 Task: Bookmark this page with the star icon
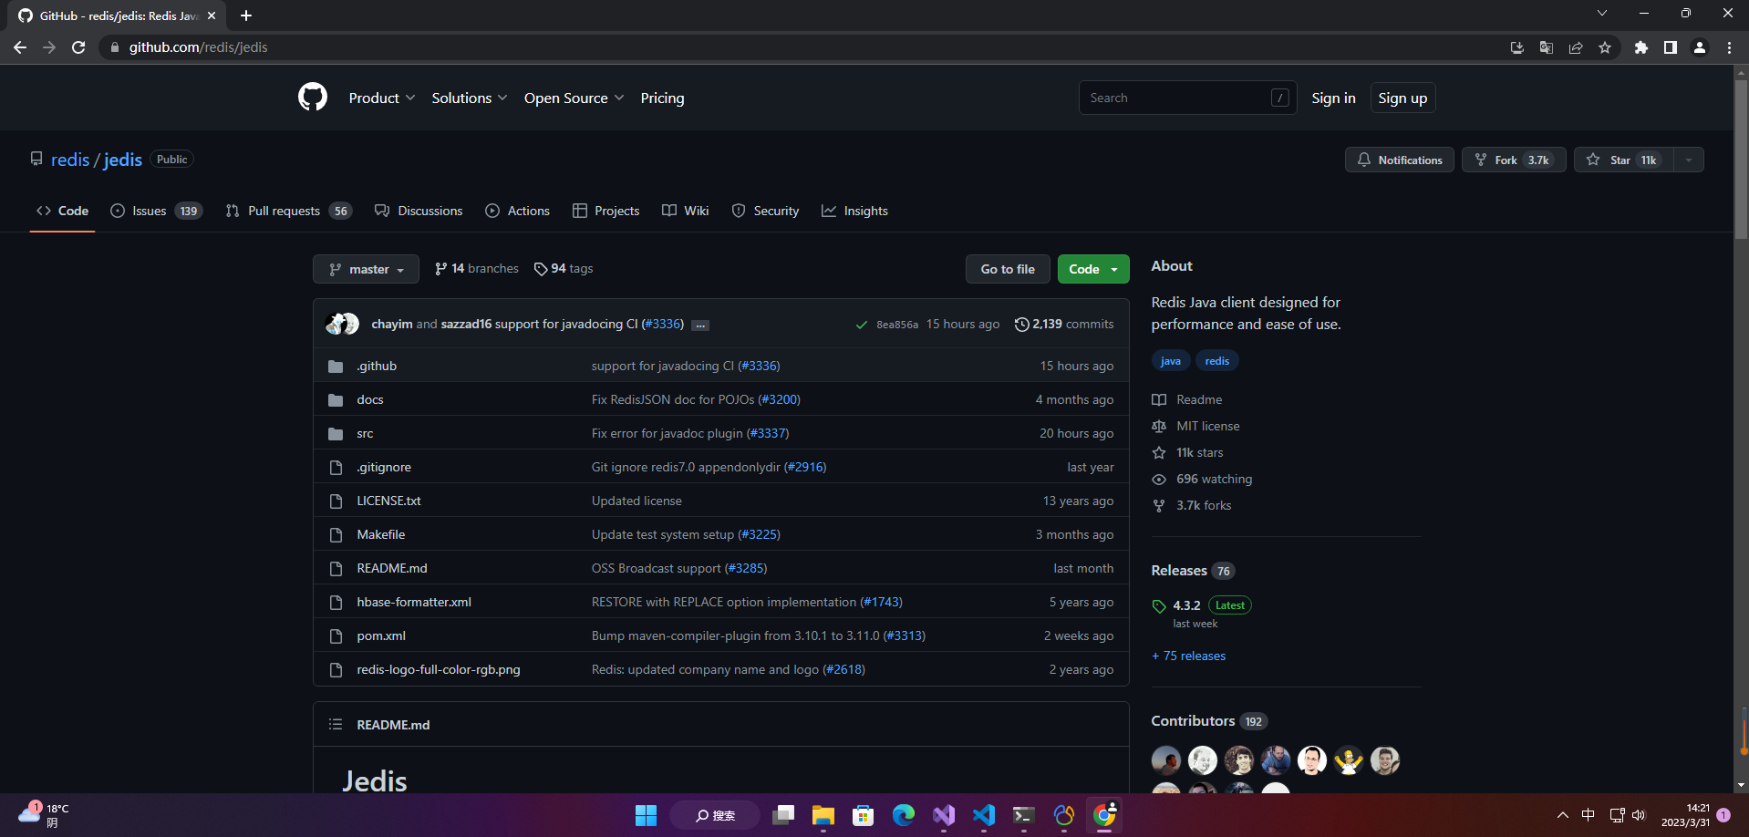(1605, 47)
